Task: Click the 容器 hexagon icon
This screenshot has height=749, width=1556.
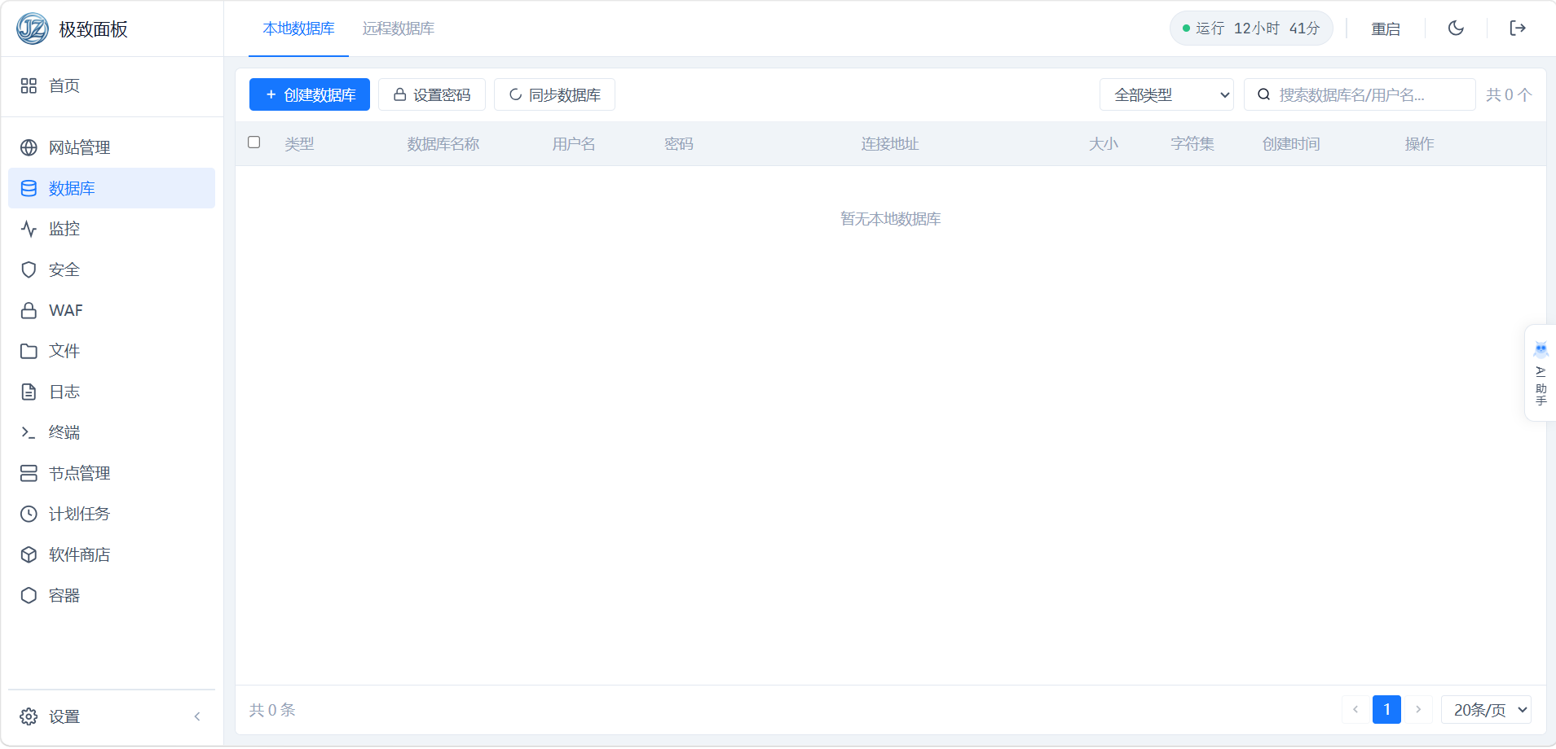Action: 29,595
